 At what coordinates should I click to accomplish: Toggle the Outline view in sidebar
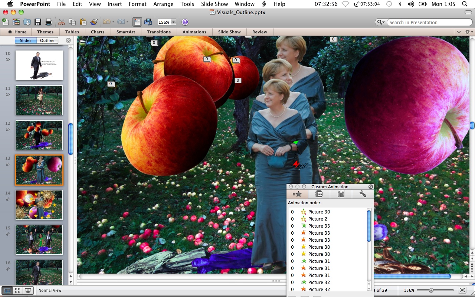[47, 40]
